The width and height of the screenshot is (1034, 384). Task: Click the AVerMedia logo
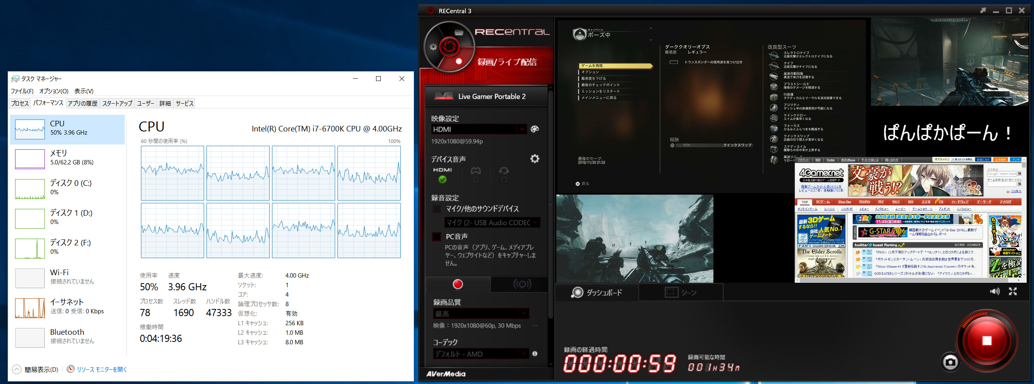click(446, 374)
